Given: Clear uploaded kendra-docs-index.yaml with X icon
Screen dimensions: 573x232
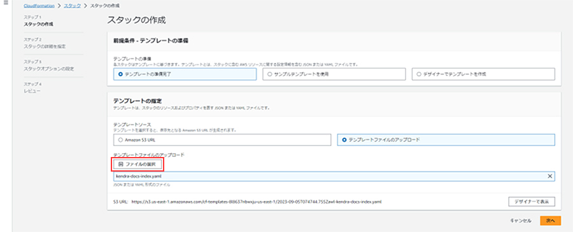Looking at the screenshot, I should (549, 176).
